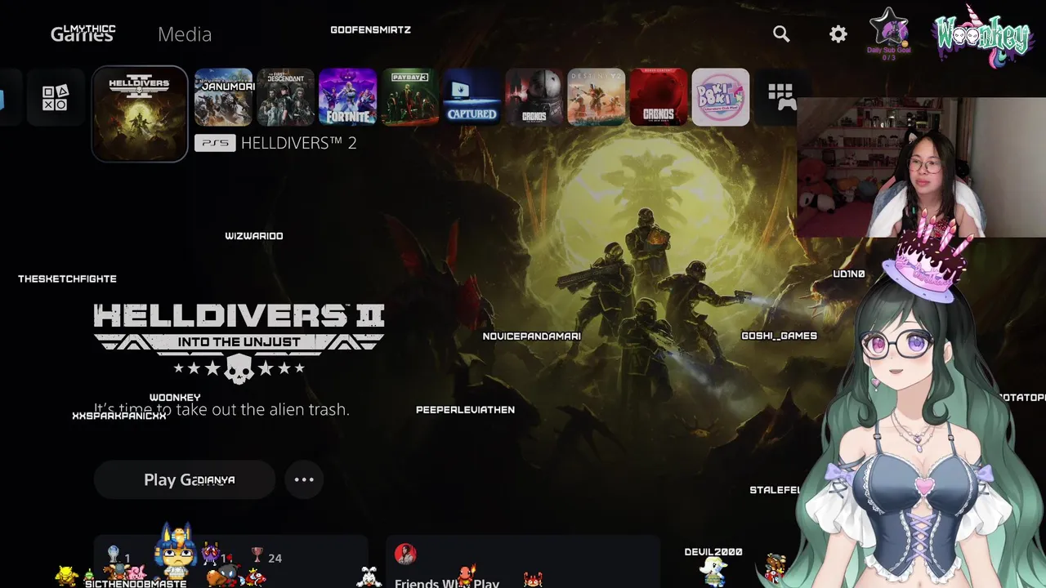The width and height of the screenshot is (1046, 588).
Task: Select the red Cronos game tile
Action: pyautogui.click(x=658, y=97)
